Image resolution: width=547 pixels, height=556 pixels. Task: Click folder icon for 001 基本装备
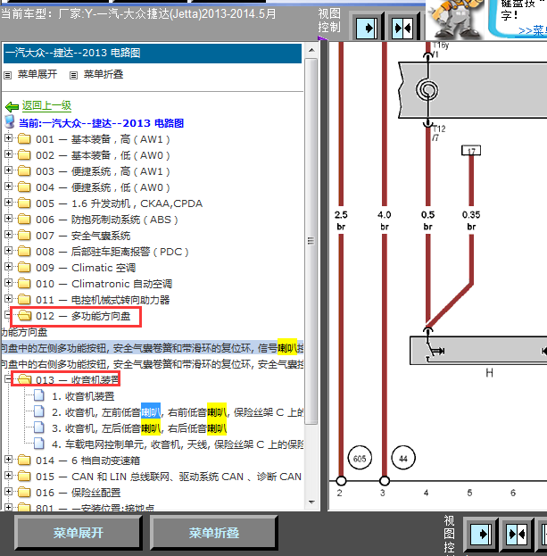pyautogui.click(x=24, y=138)
